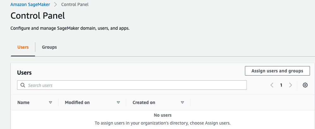Click the Name column sort arrow
The height and width of the screenshot is (129, 315).
click(x=51, y=102)
